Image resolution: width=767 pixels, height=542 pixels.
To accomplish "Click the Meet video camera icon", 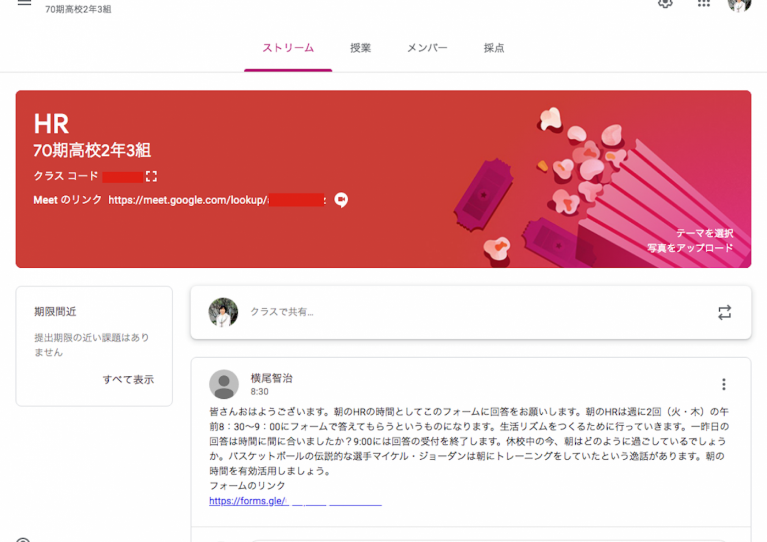I will 341,200.
